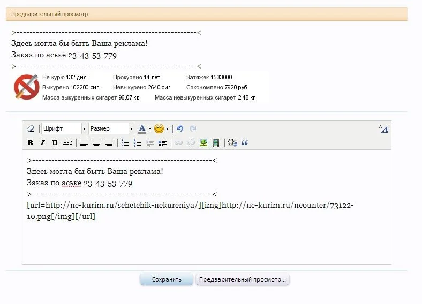The image size is (422, 304).
Task: Click 'Прокурено 14 лет' text
Action: [x=137, y=77]
